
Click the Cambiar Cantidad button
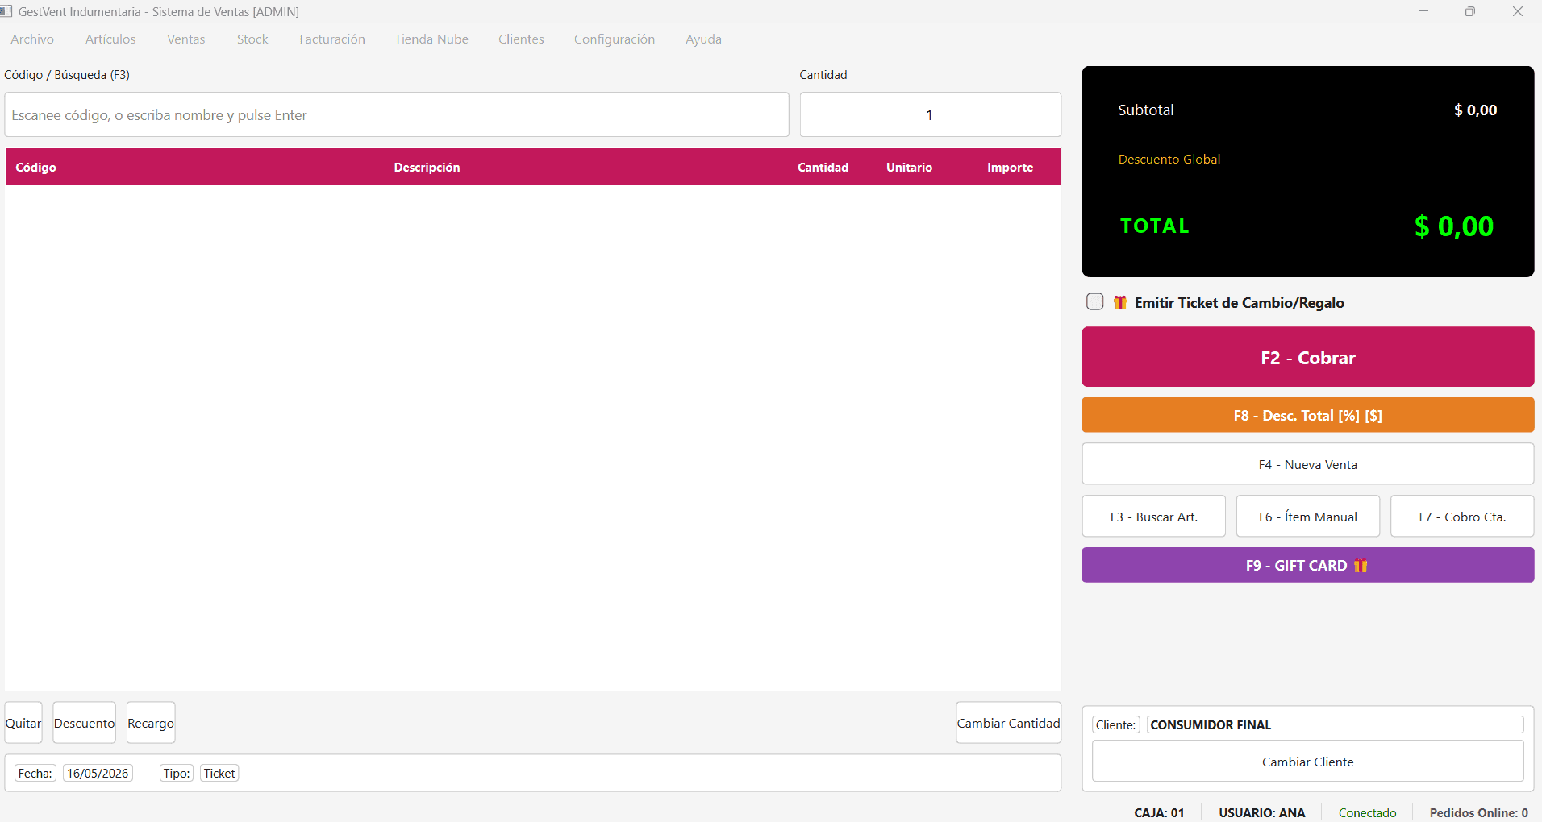[1009, 723]
